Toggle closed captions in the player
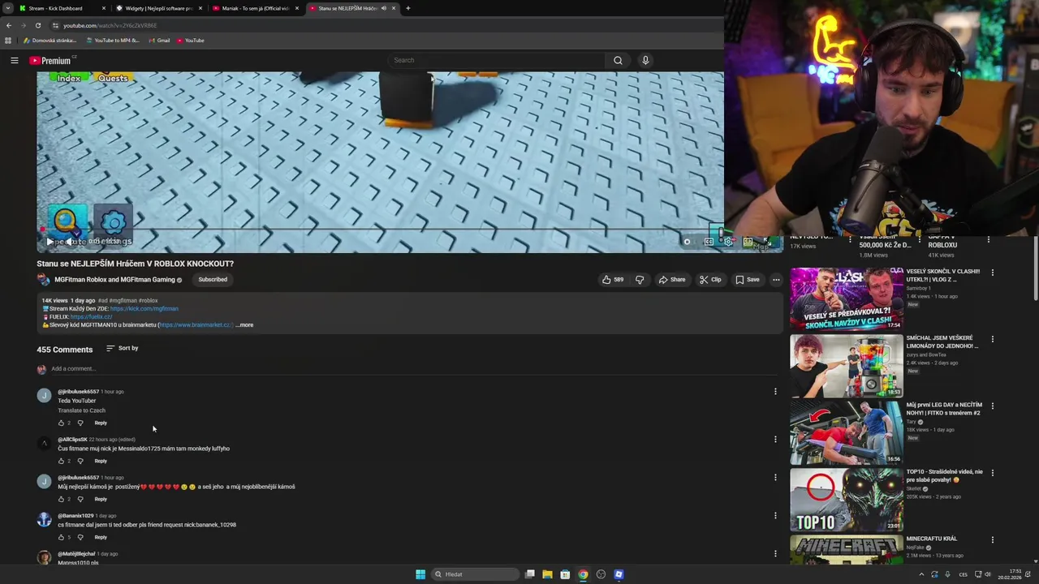The image size is (1039, 584). 709,242
